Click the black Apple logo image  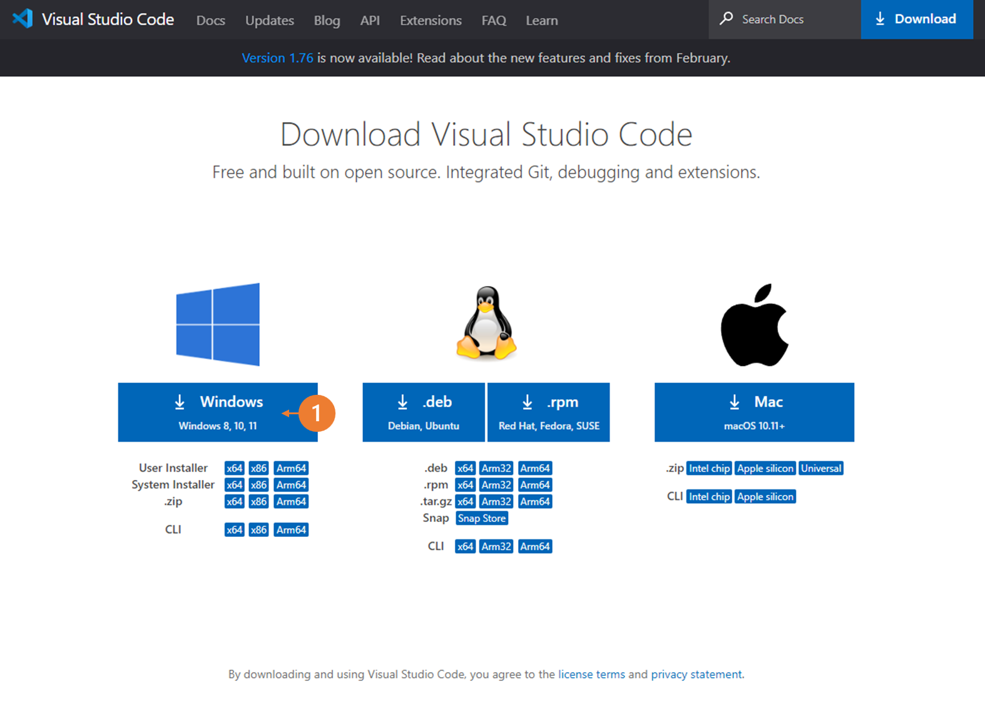point(754,325)
